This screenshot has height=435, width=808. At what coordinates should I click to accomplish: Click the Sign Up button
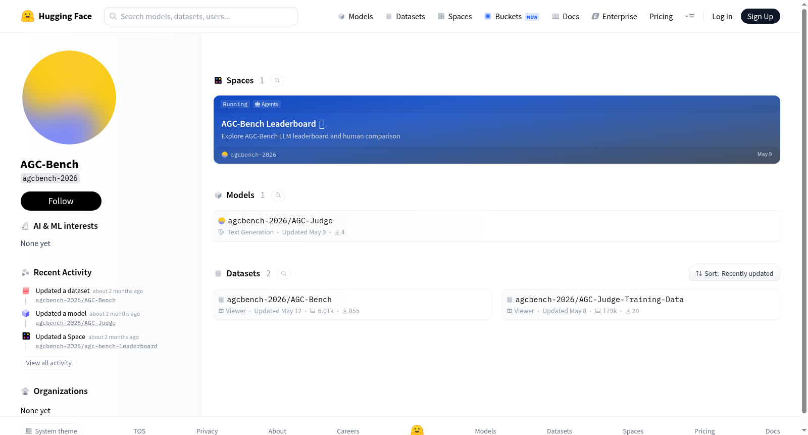pyautogui.click(x=760, y=16)
